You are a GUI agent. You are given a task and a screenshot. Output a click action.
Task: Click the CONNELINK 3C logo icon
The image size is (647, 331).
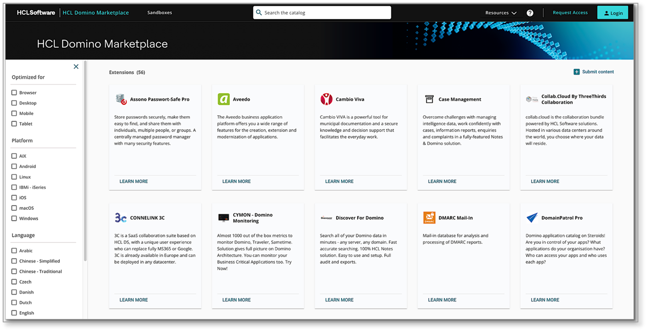120,218
